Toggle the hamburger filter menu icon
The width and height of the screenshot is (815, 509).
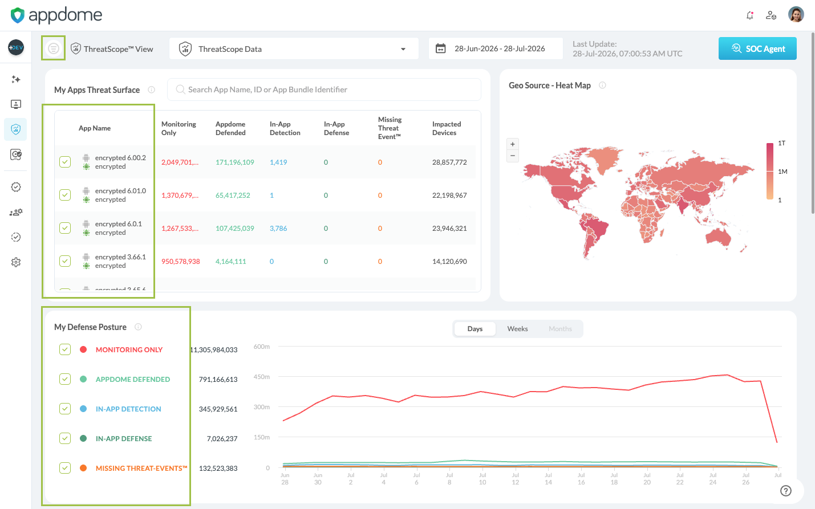(54, 48)
